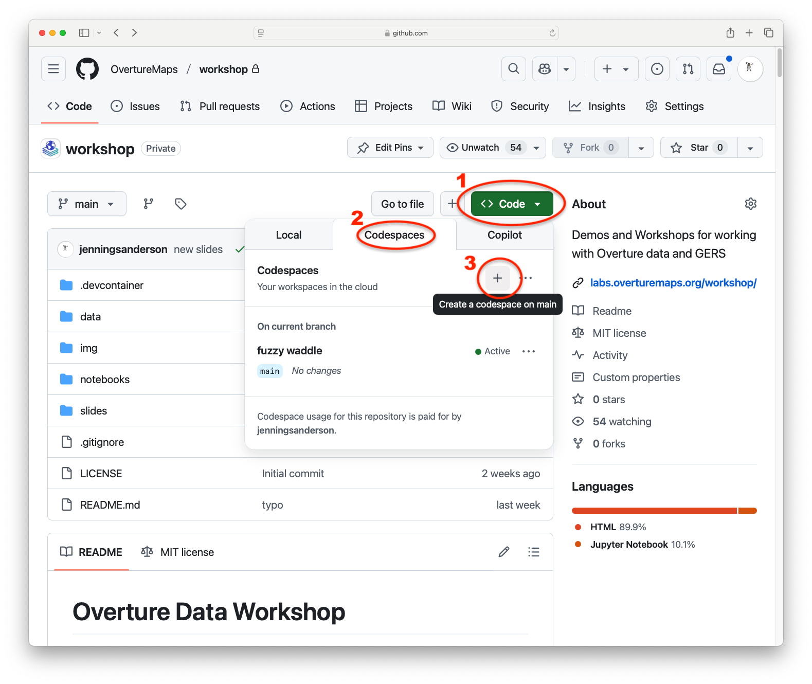Click the GitHub Octocat logo
812x684 pixels.
[87, 69]
